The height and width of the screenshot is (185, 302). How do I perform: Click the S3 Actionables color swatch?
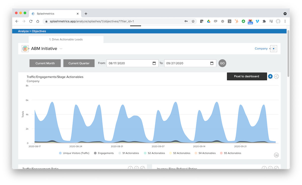point(171,153)
